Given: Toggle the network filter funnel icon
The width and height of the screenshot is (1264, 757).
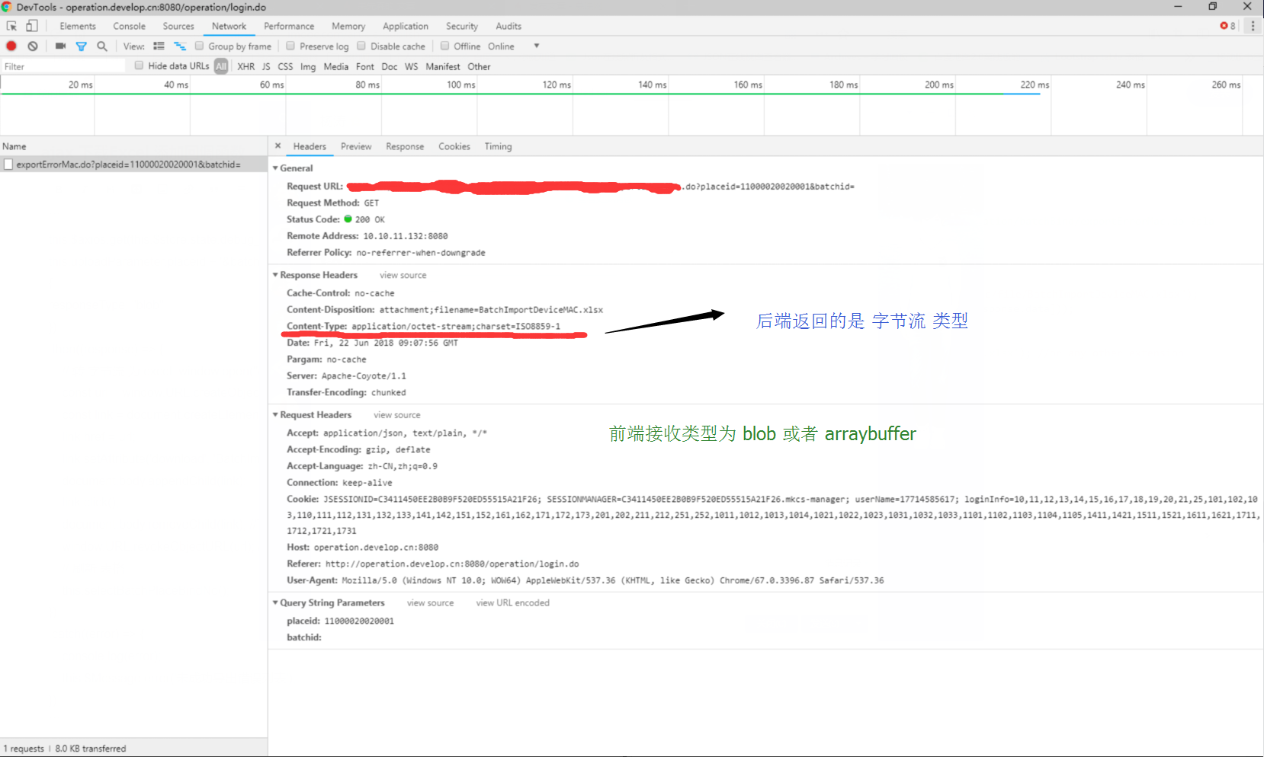Looking at the screenshot, I should (x=82, y=46).
